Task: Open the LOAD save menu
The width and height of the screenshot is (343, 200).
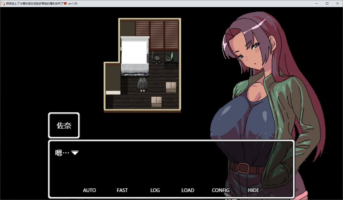Action: [x=188, y=190]
